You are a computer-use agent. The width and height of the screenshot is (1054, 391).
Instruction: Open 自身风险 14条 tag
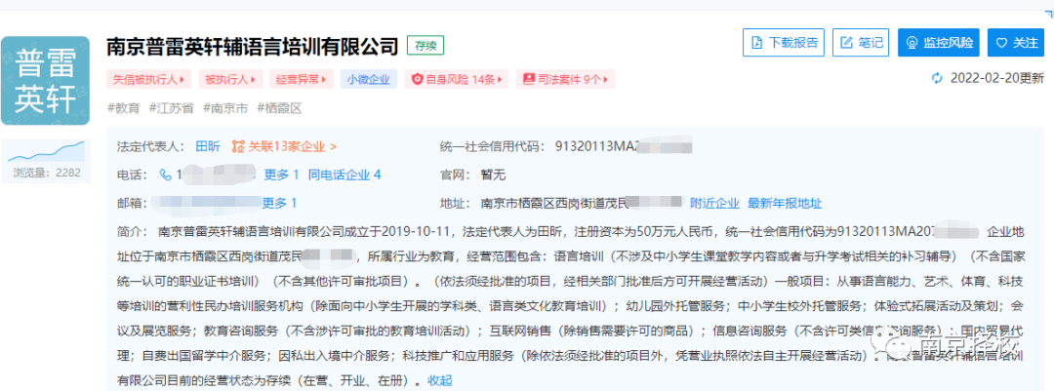click(457, 79)
